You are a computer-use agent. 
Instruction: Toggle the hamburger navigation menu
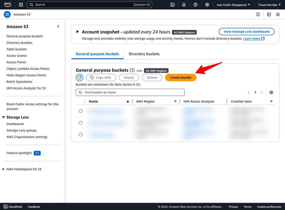[7, 14]
